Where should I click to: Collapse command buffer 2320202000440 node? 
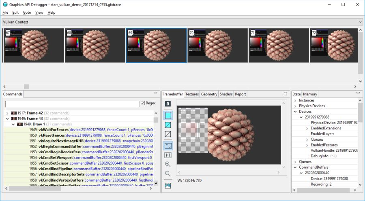[301, 173]
